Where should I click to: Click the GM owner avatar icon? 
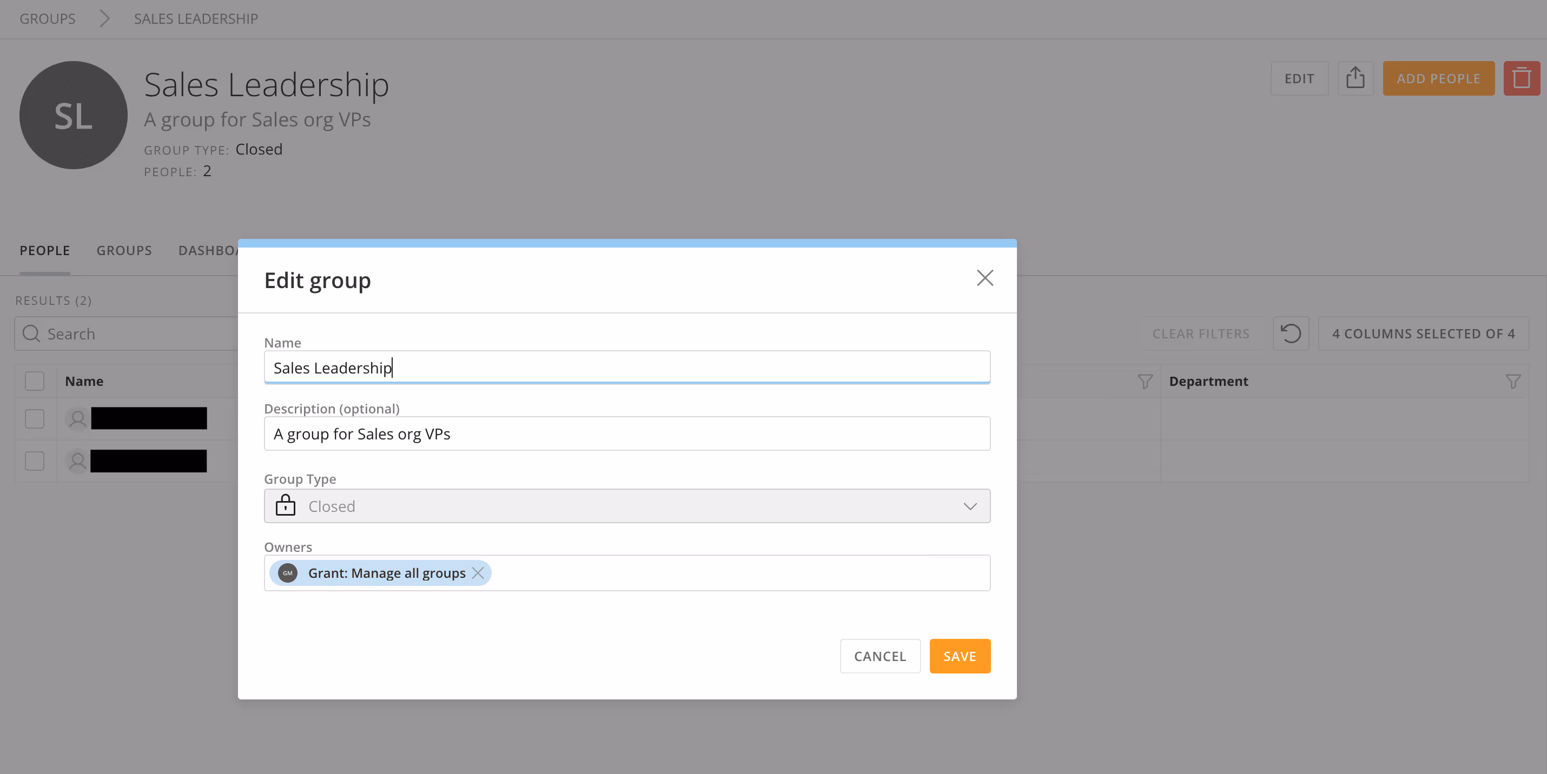[x=288, y=573]
